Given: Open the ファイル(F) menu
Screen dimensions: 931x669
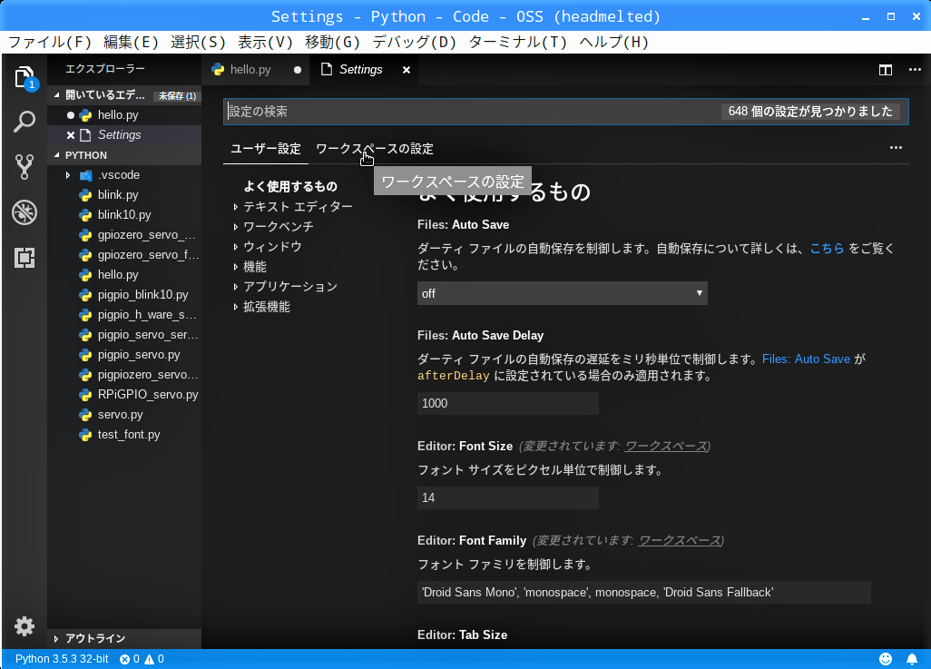Looking at the screenshot, I should (x=50, y=42).
